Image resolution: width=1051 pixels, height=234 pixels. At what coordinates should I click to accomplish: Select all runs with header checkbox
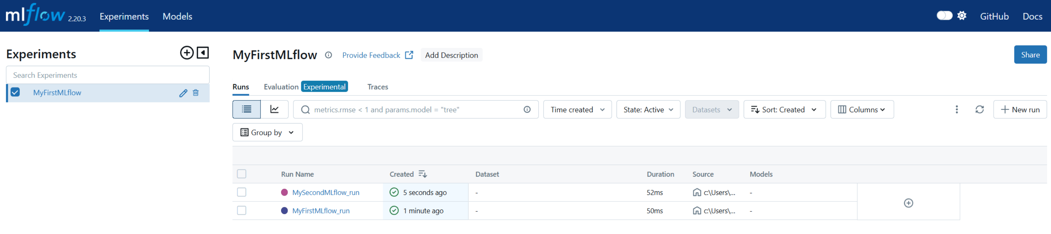pos(241,174)
